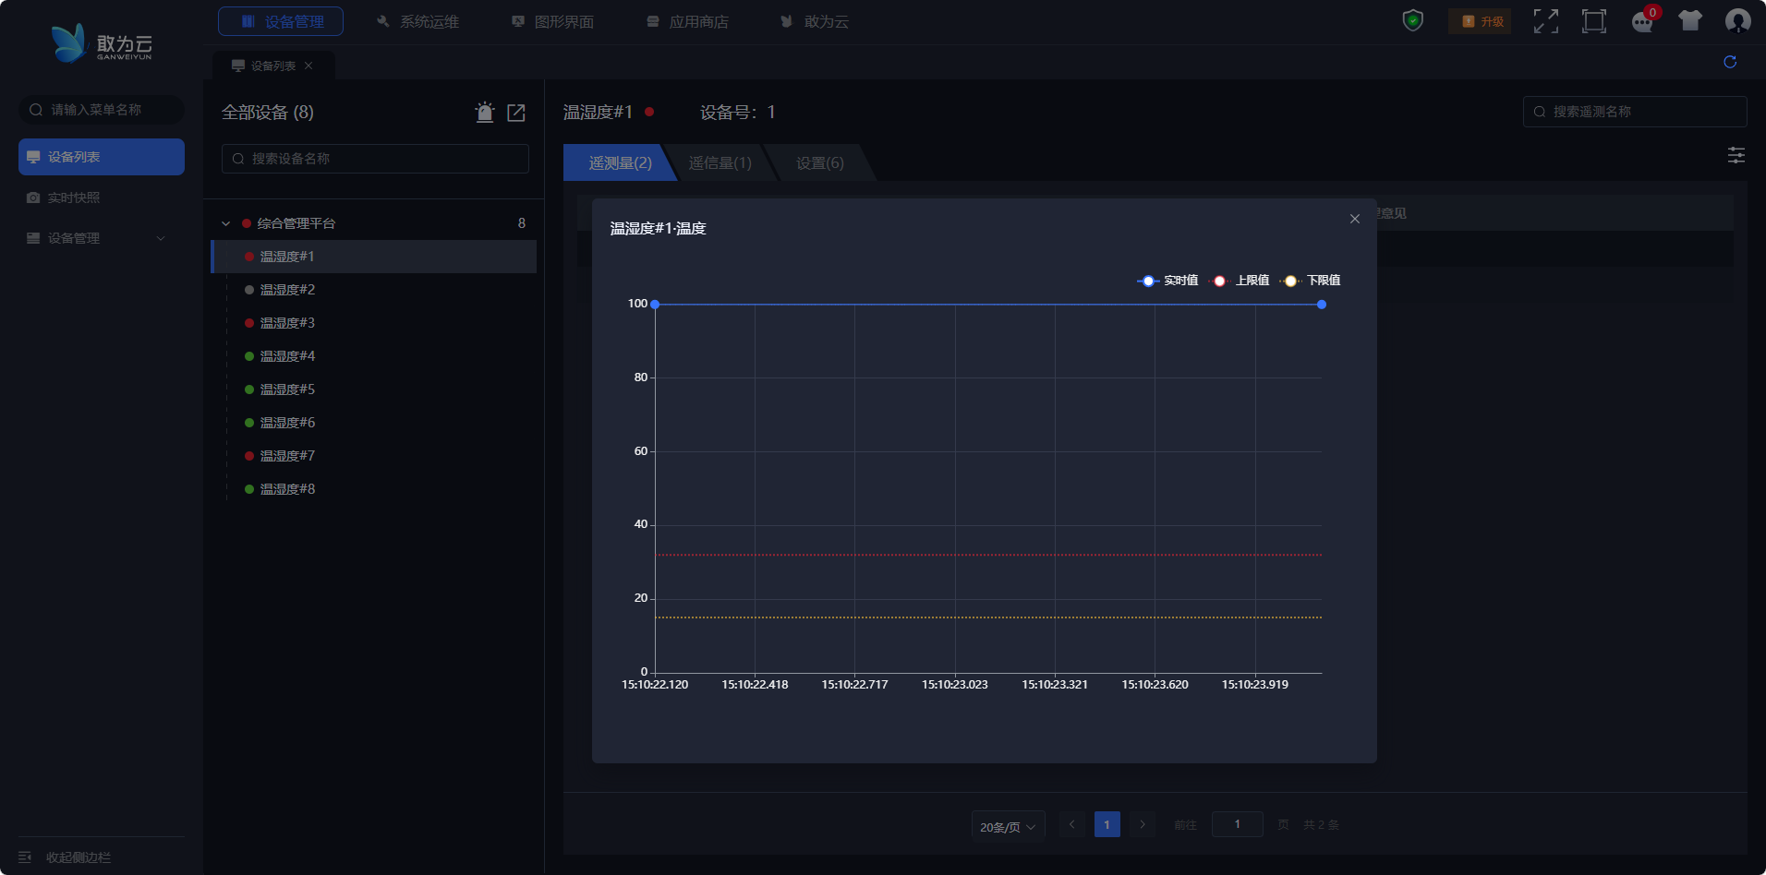Image resolution: width=1766 pixels, height=875 pixels.
Task: Open the 设备管理 top menu
Action: 281,21
